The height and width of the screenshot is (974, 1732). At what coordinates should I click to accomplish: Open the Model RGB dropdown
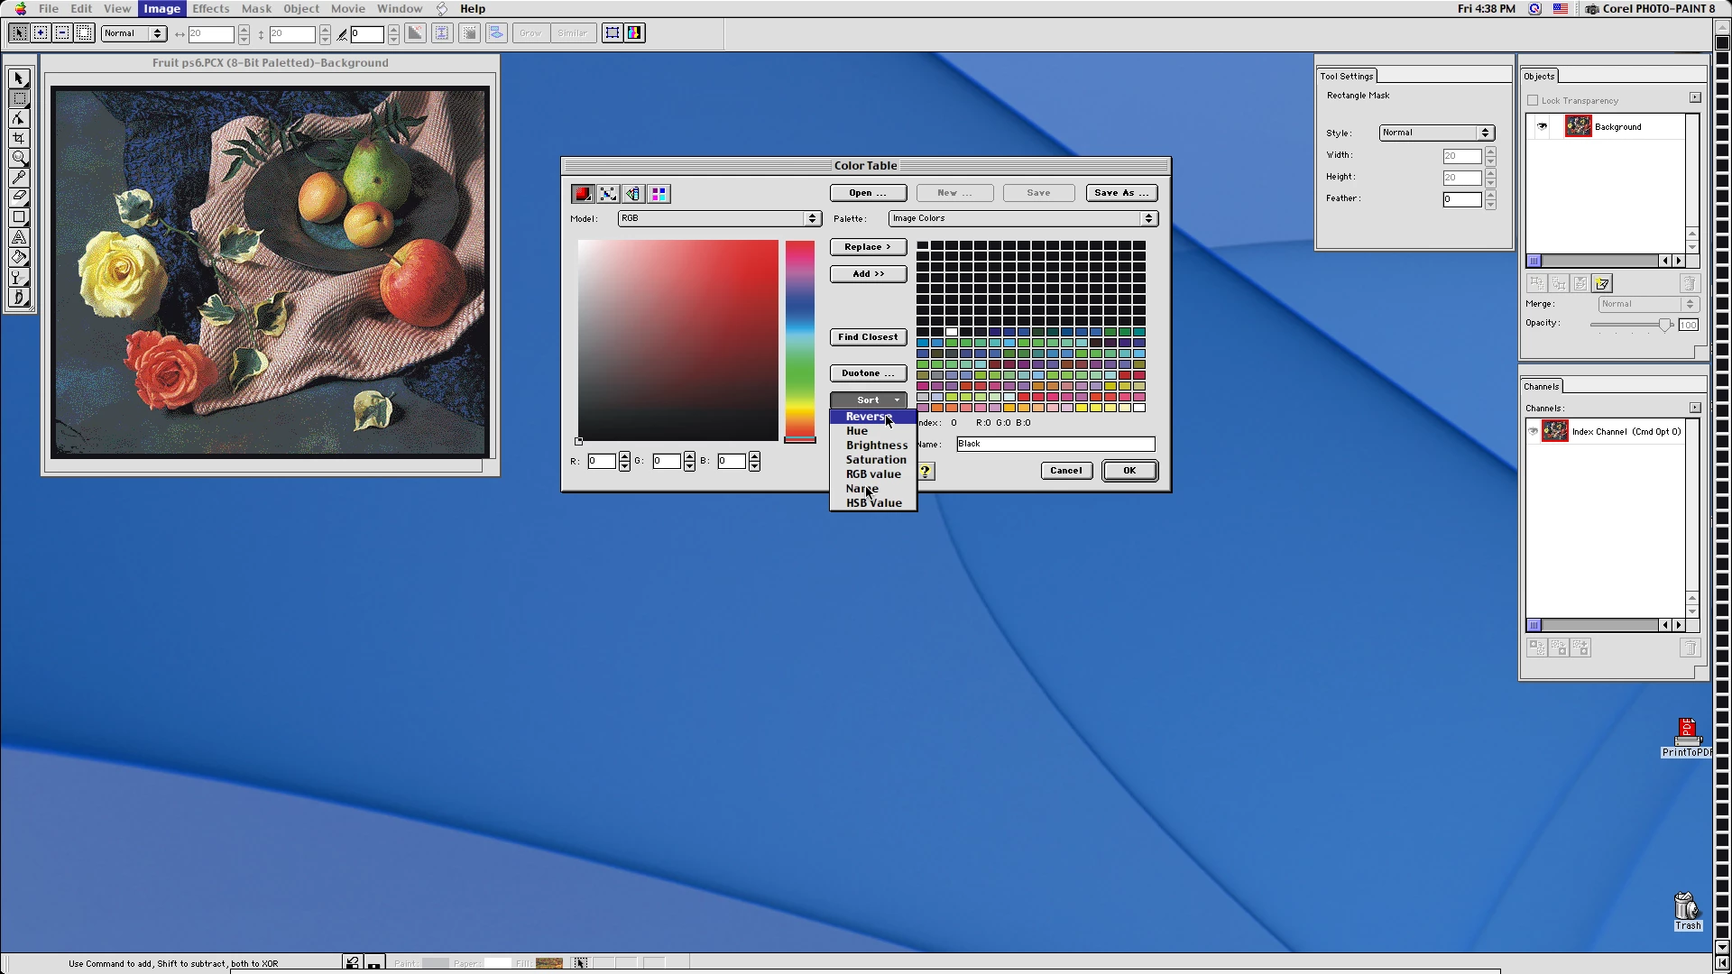click(719, 218)
